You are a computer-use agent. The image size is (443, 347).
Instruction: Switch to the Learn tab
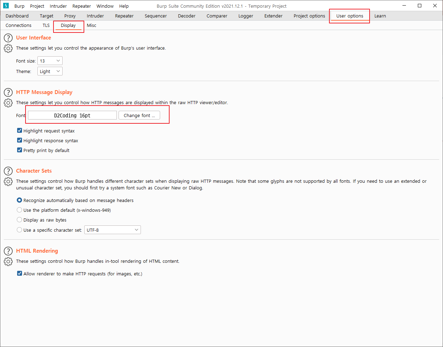[x=380, y=16]
